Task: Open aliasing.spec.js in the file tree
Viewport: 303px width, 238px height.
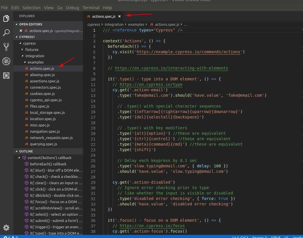Action: (x=42, y=75)
